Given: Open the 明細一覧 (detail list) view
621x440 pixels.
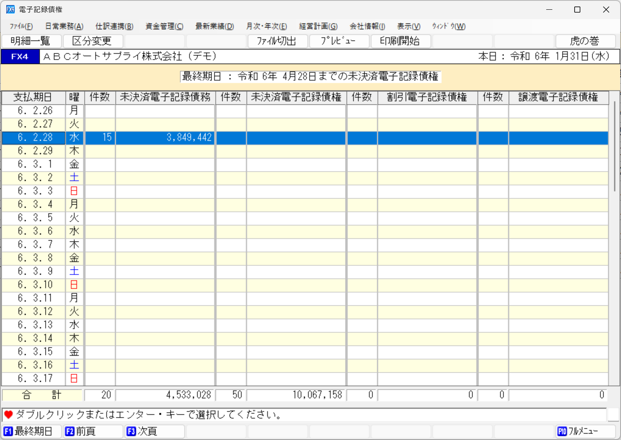Looking at the screenshot, I should tap(31, 41).
